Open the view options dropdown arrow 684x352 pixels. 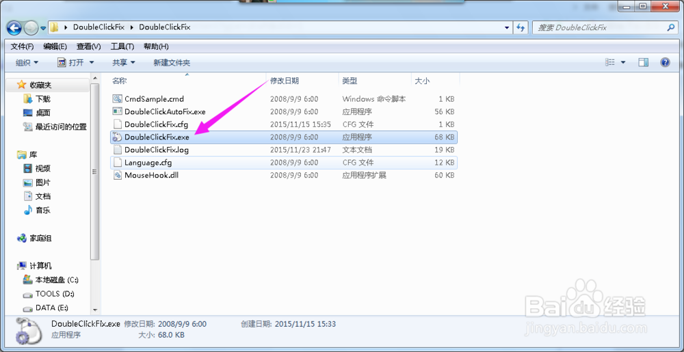click(x=623, y=63)
